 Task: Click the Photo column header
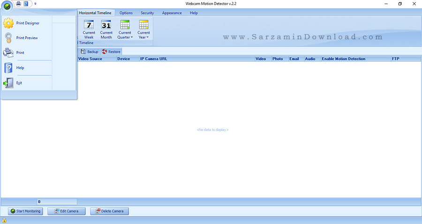coord(280,59)
